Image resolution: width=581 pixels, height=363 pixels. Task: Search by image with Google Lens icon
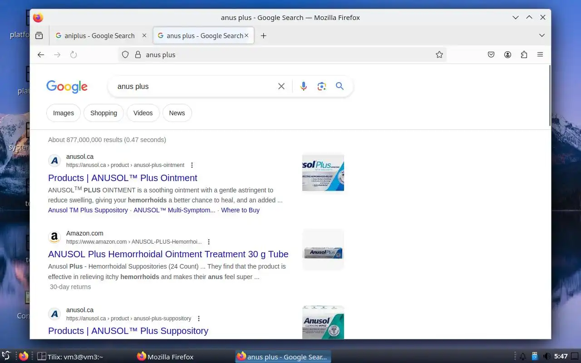(x=322, y=86)
